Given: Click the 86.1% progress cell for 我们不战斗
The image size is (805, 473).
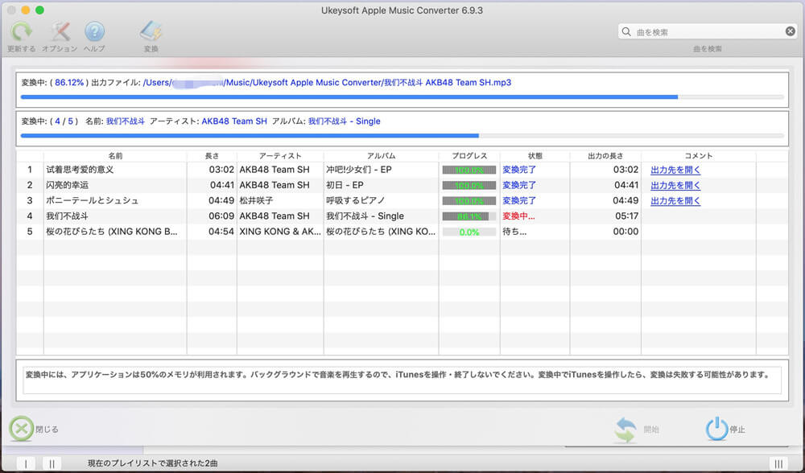Looking at the screenshot, I should 469,216.
